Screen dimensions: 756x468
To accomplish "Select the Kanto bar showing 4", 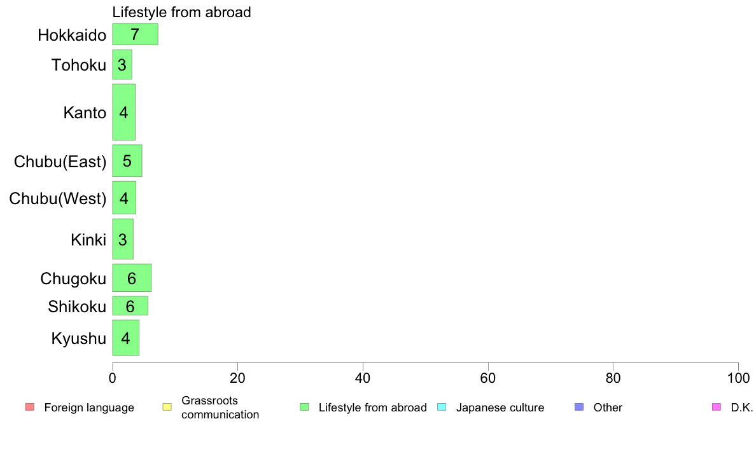I will click(x=124, y=113).
